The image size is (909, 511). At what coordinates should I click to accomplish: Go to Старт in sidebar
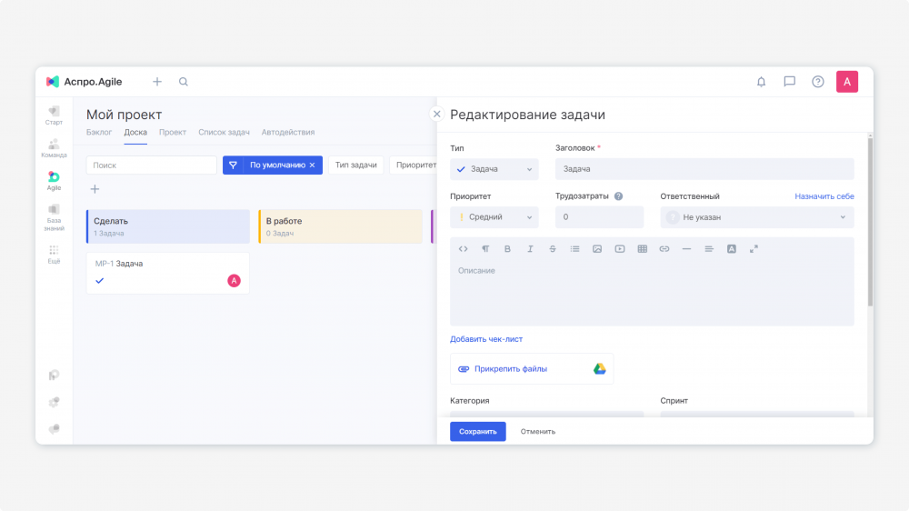[x=54, y=115]
